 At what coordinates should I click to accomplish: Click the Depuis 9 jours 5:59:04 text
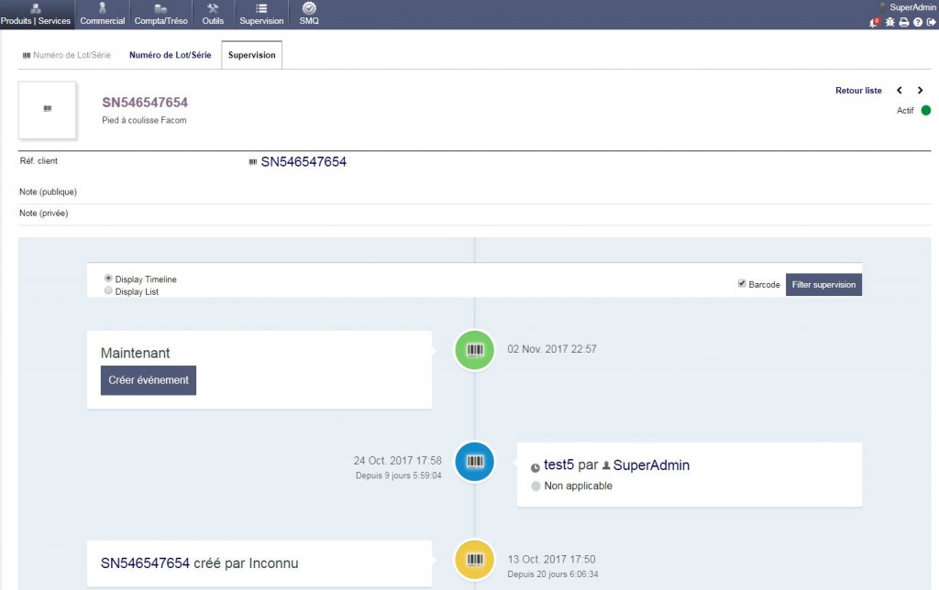[398, 475]
